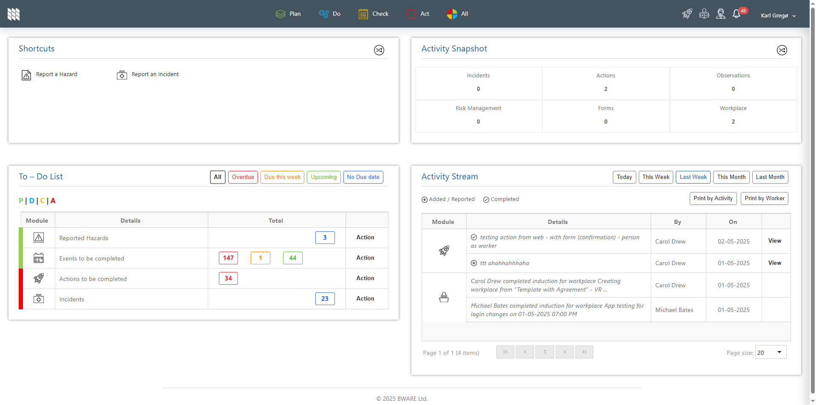816x405 pixels.
Task: Filter To-Do list by No Due date
Action: [x=363, y=177]
